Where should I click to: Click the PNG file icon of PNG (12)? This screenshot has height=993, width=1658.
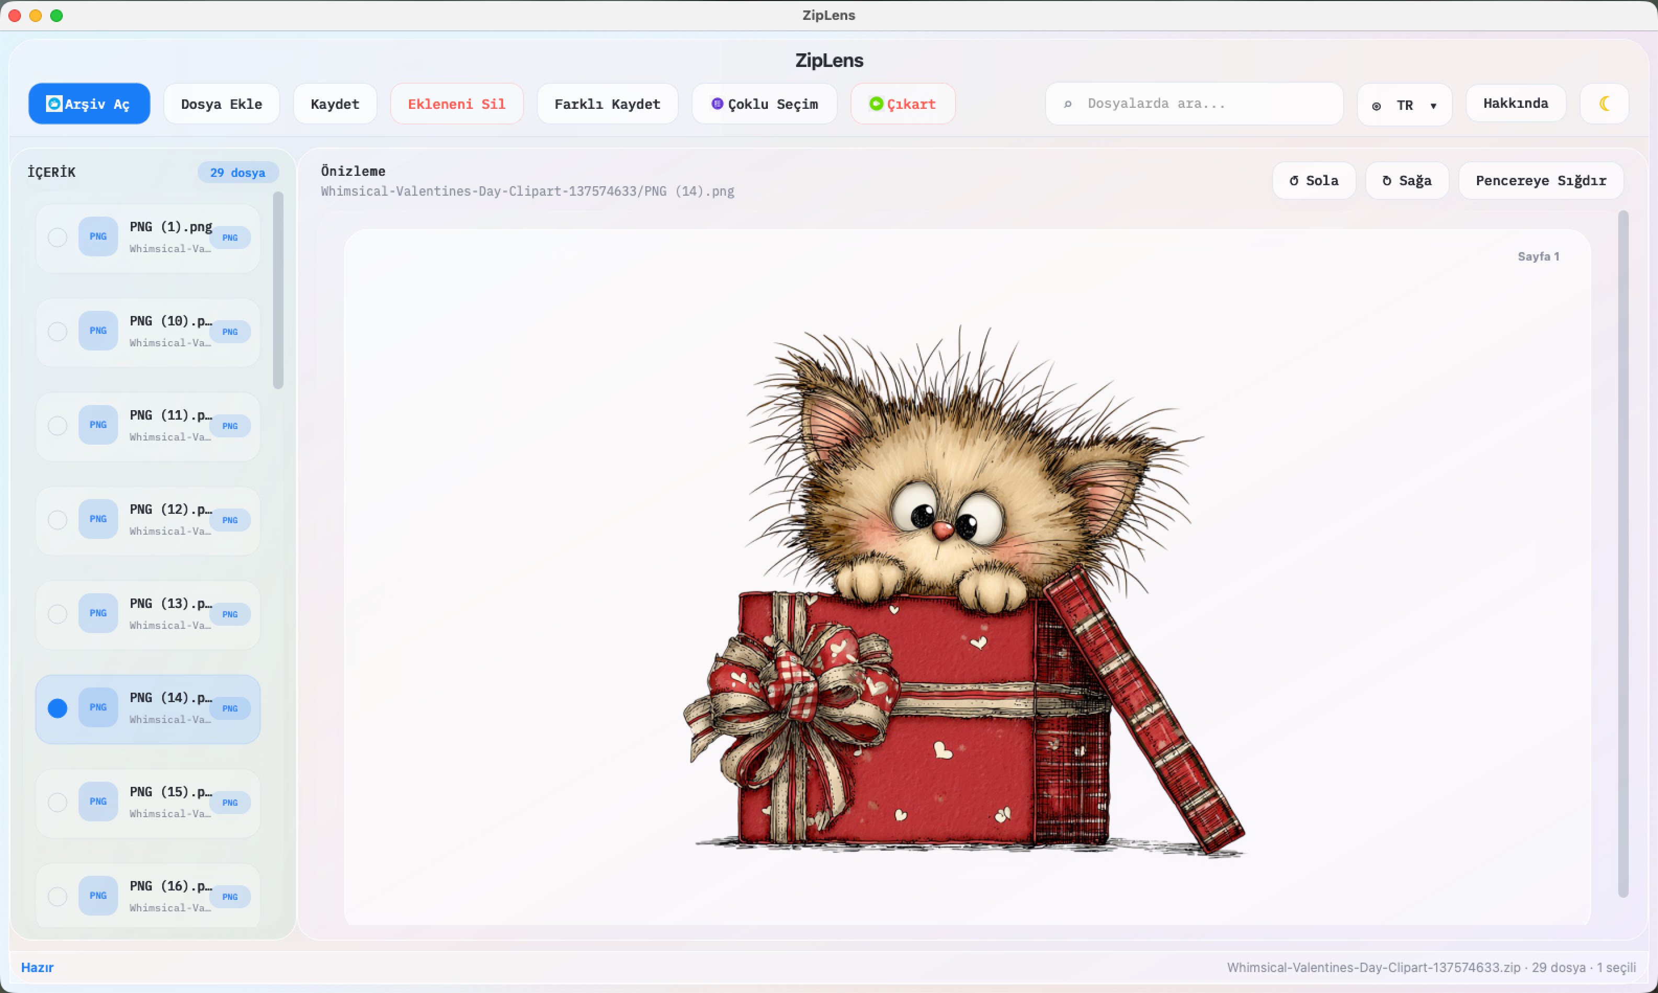click(98, 519)
